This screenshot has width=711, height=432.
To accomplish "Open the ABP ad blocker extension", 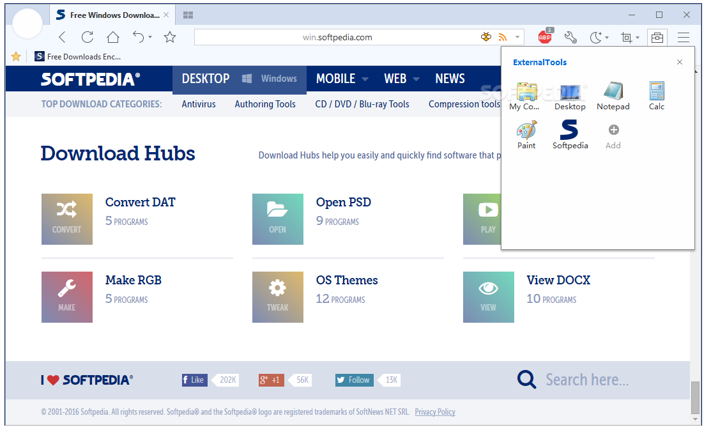I will click(545, 36).
